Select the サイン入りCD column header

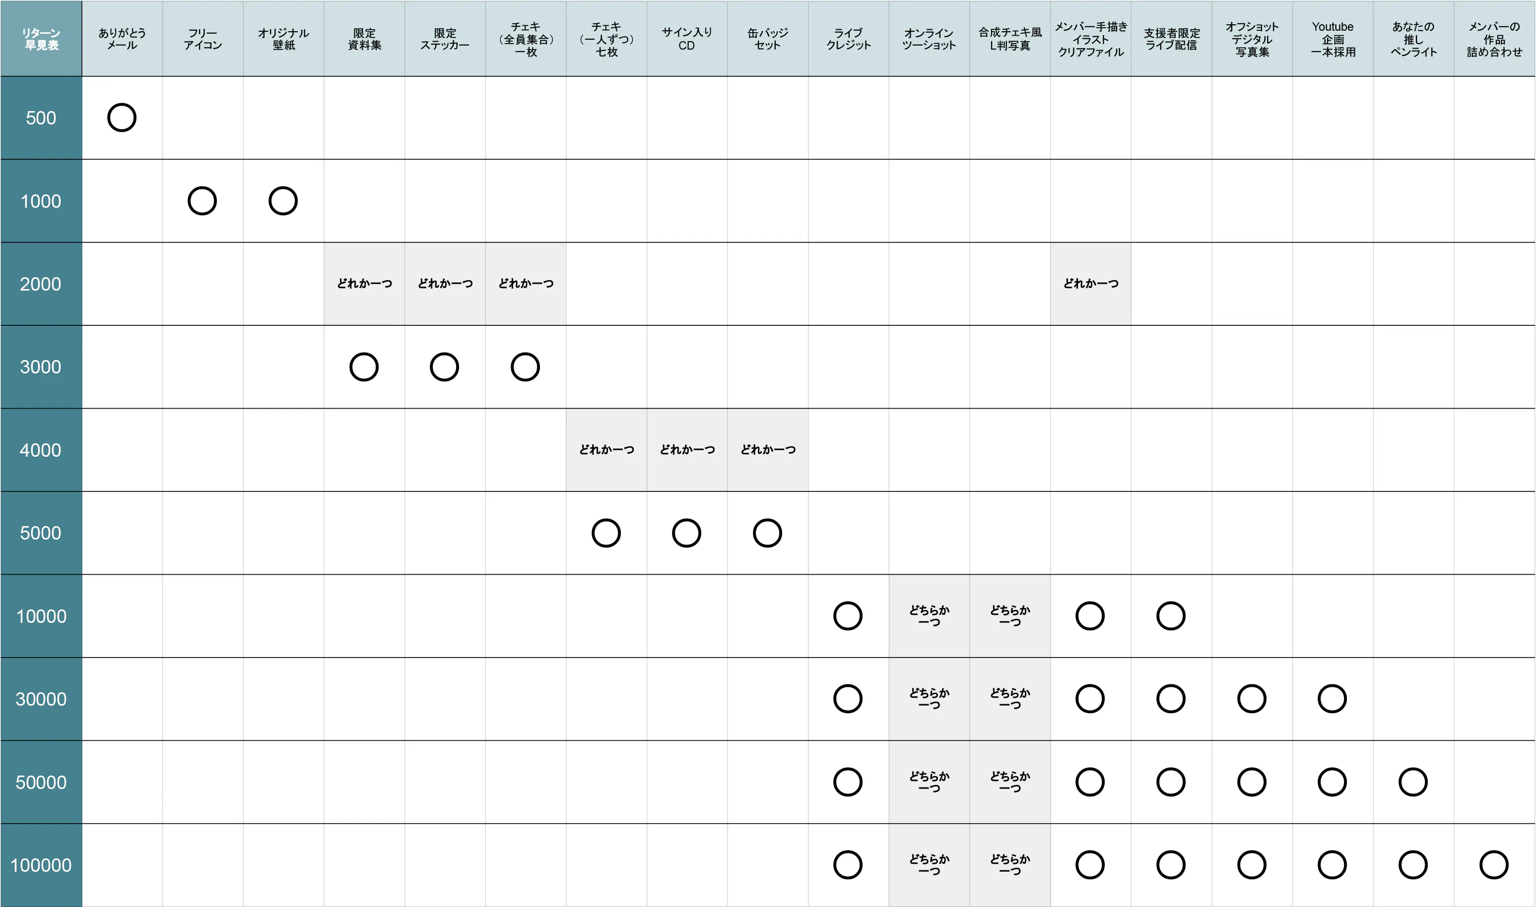687,39
